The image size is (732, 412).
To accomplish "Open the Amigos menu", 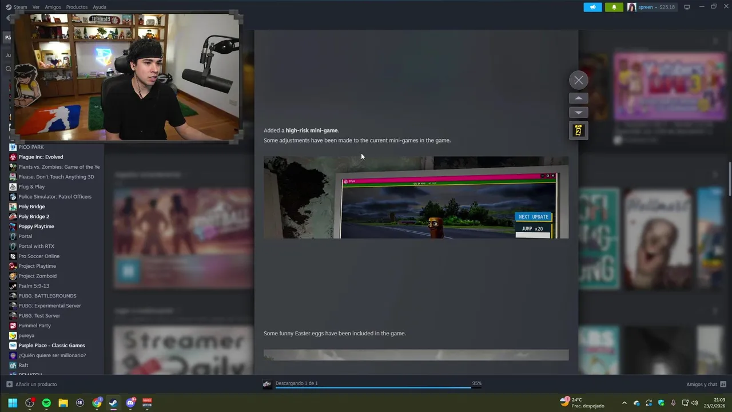I will [53, 7].
